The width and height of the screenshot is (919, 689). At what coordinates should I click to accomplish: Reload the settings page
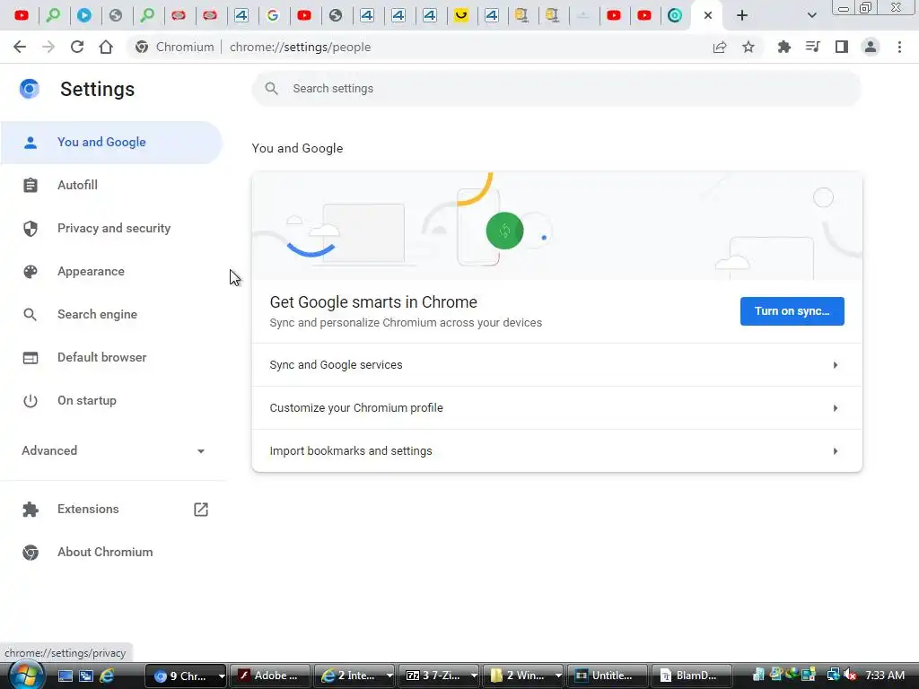(77, 47)
